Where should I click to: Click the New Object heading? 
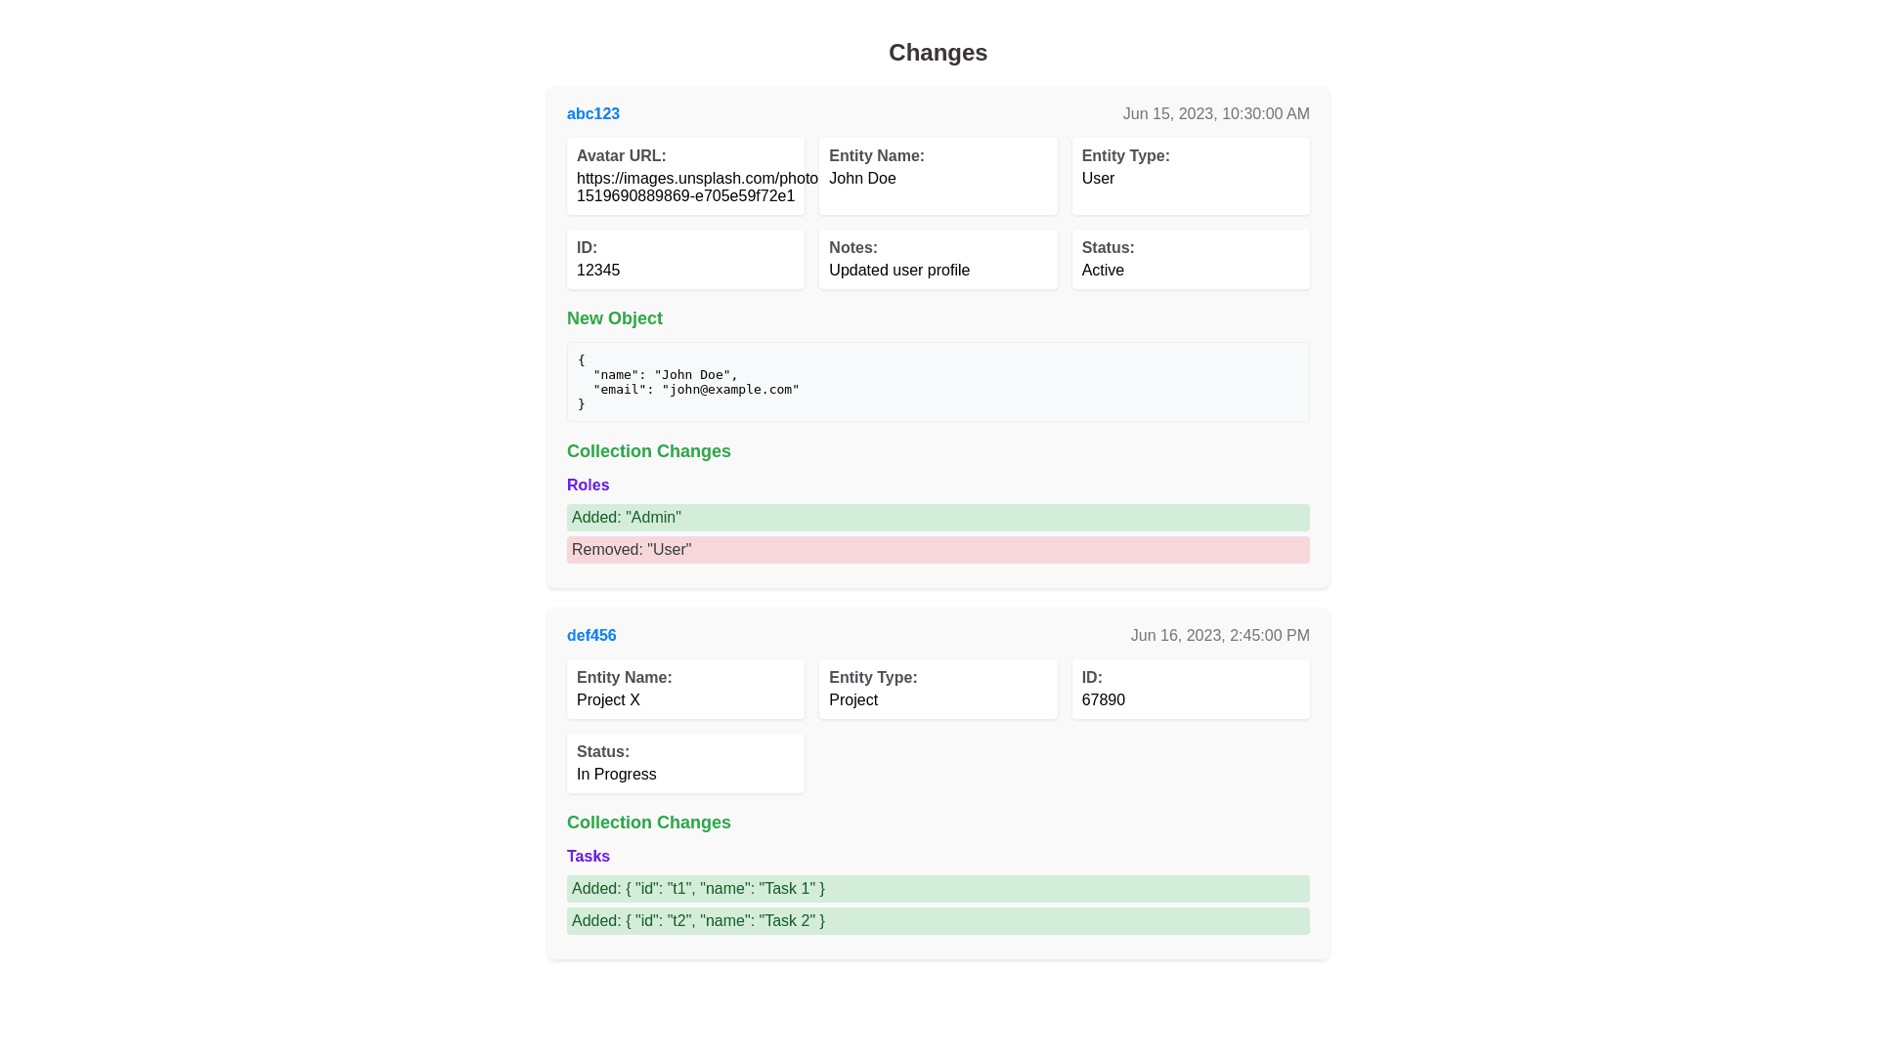click(614, 318)
